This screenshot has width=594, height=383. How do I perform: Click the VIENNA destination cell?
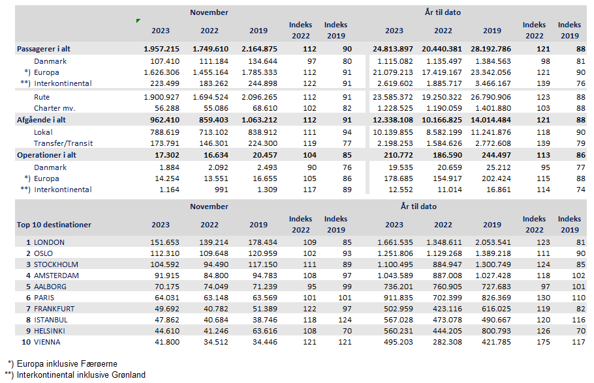(48, 341)
